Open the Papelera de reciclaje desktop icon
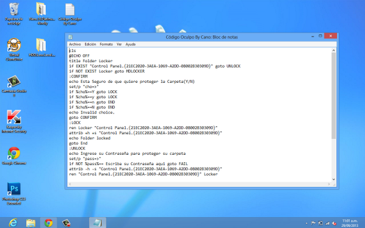This screenshot has width=365, height=228. pyautogui.click(x=14, y=14)
